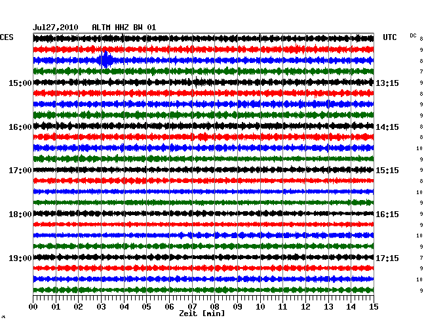Click the 15:00 local time label
Image resolution: width=426 pixels, height=324 pixels.
click(x=20, y=83)
